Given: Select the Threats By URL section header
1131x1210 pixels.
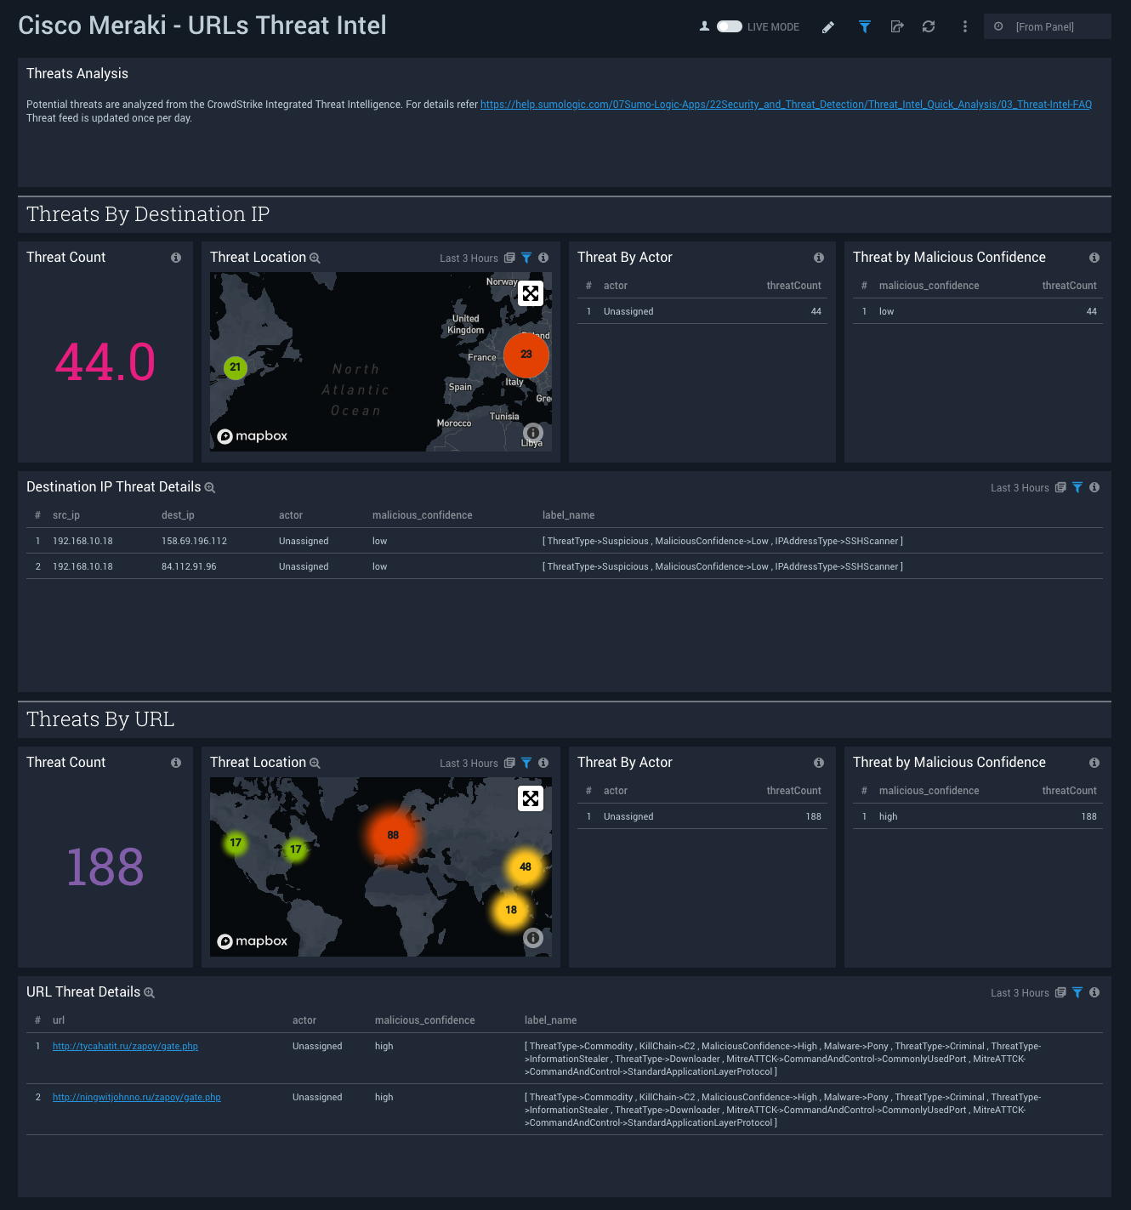Looking at the screenshot, I should tap(99, 719).
